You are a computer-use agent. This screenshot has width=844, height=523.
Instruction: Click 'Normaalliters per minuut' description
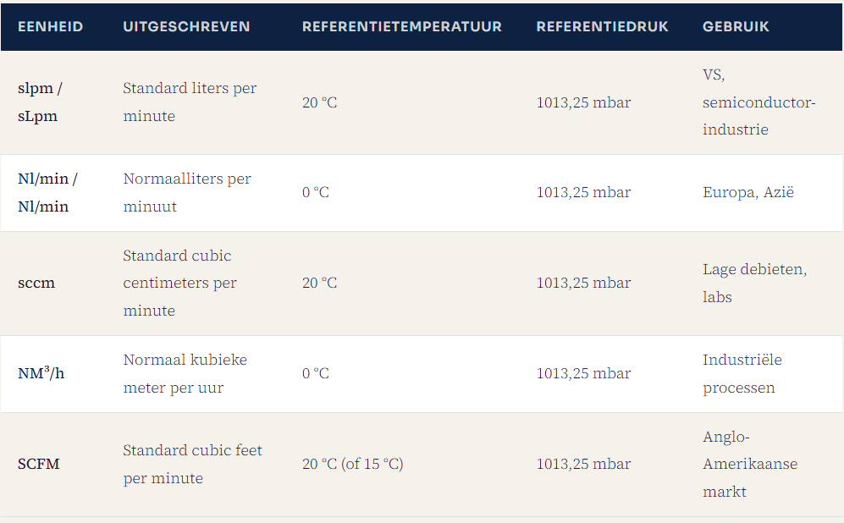(x=187, y=193)
